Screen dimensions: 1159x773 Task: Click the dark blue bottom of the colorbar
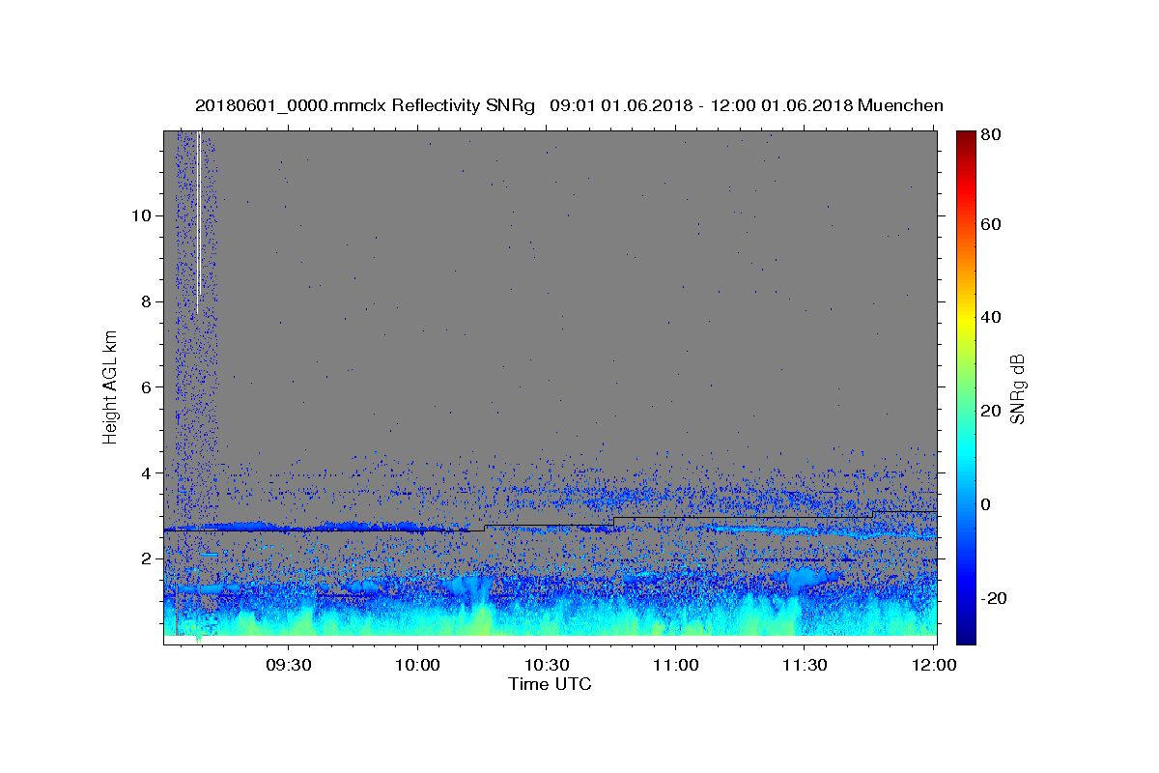point(966,636)
